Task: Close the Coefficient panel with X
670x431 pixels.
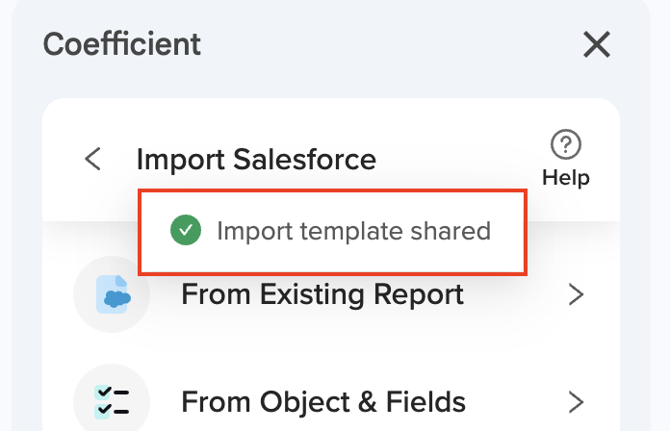Action: [597, 43]
